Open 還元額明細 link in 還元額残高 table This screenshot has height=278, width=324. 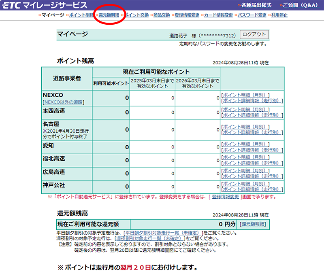tap(253, 224)
